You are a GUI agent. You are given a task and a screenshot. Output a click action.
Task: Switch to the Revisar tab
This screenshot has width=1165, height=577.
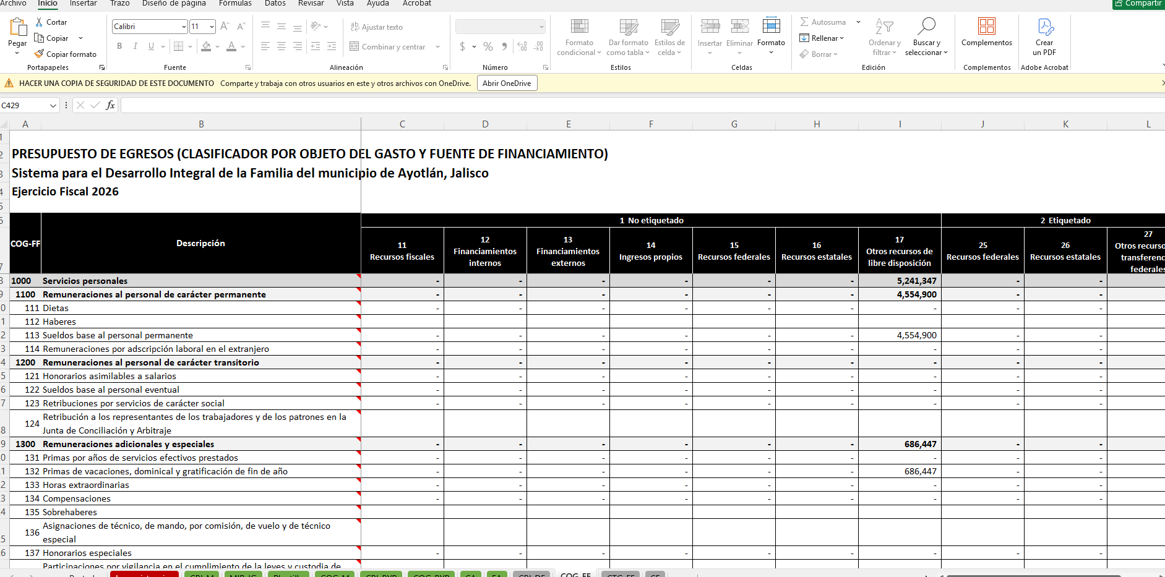[x=311, y=4]
